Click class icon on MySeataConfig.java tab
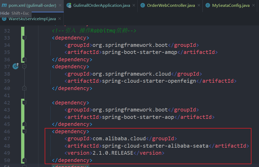The height and width of the screenshot is (167, 259). [208, 5]
